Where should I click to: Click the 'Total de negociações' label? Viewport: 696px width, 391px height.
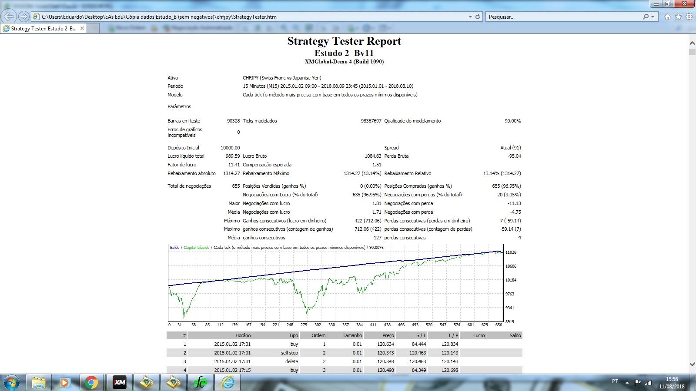189,186
